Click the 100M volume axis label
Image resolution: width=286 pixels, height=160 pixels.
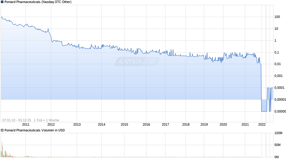pos(278,133)
